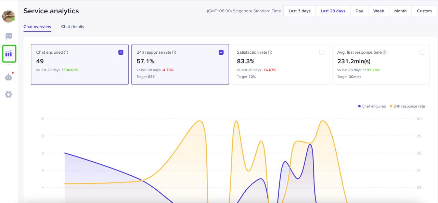Click help icon beside 24h response rate
The height and width of the screenshot is (203, 438).
click(174, 53)
